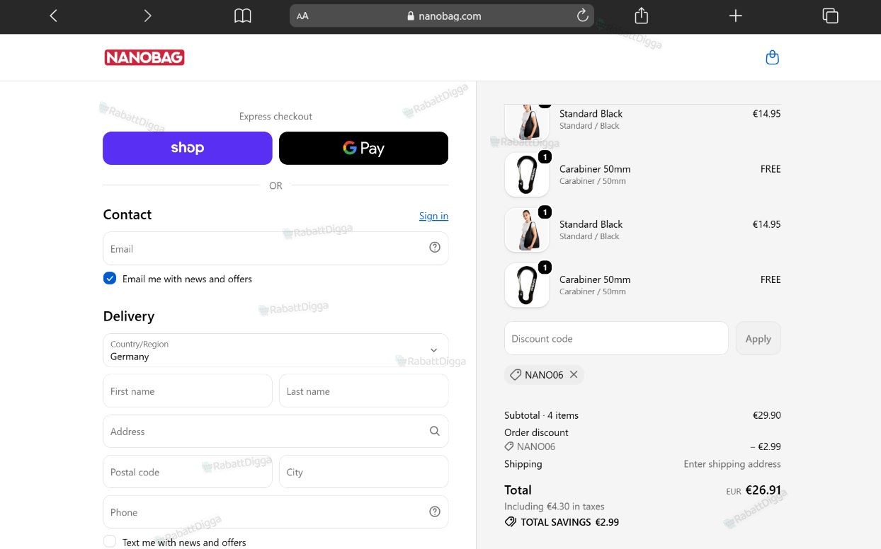Go back using browser back arrow

tap(53, 16)
